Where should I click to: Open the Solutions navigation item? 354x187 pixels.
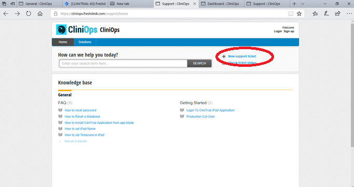pos(85,42)
